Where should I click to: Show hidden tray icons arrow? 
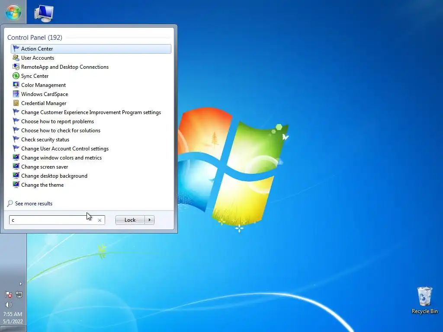(20, 284)
